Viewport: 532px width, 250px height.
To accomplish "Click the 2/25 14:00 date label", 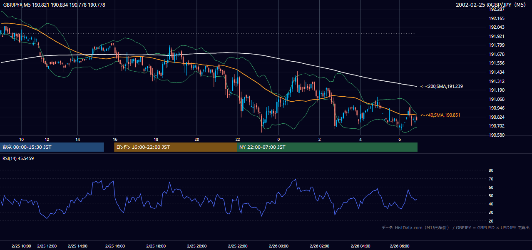I will (77, 246).
